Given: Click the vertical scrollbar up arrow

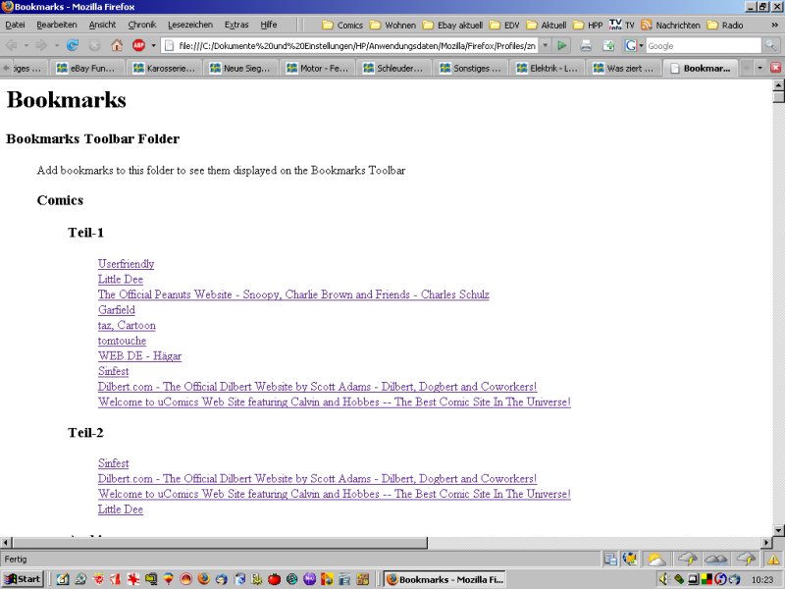Looking at the screenshot, I should 778,84.
